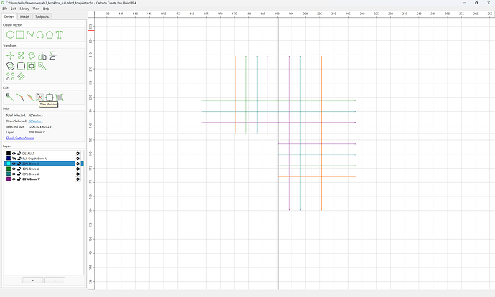Toggle visibility of 60% 8mm V layer
Image resolution: width=495 pixels, height=297 pixels.
point(14,174)
